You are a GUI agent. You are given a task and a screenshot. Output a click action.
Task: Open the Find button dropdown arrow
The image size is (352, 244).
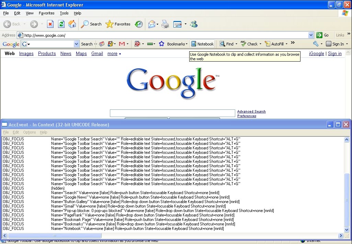[236, 44]
